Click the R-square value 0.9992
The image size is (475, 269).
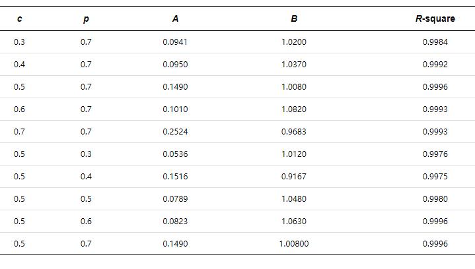click(x=435, y=65)
